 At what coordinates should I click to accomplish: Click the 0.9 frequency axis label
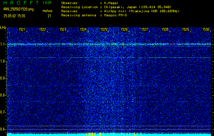point(3,78)
